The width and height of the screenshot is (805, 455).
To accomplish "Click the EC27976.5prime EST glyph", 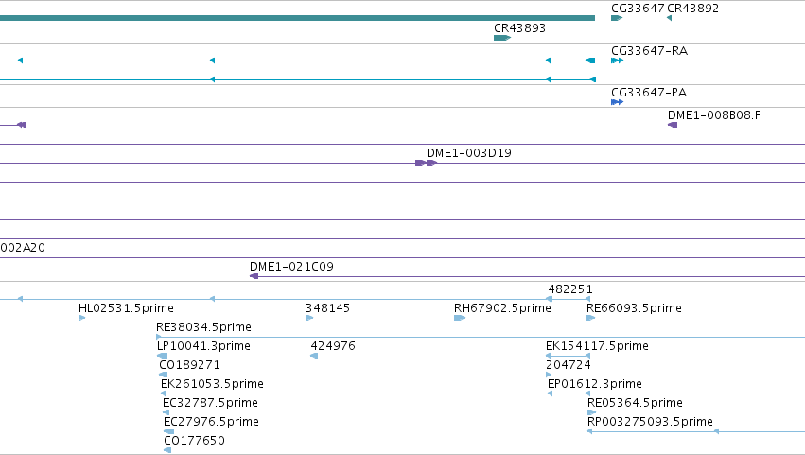I will coord(169,431).
